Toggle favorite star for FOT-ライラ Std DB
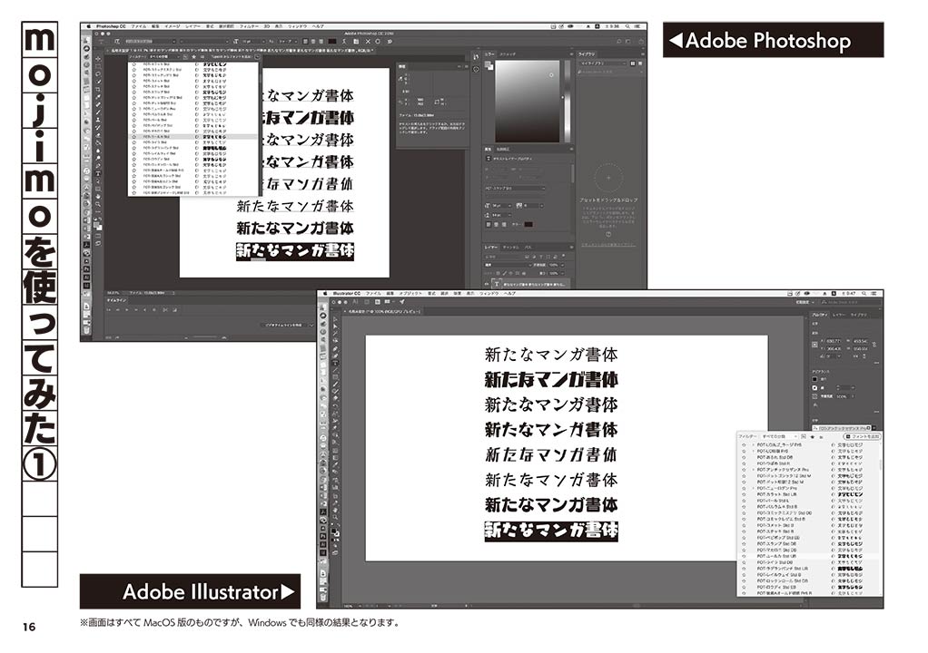 point(744,562)
